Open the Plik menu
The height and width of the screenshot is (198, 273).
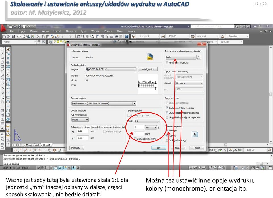12,31
